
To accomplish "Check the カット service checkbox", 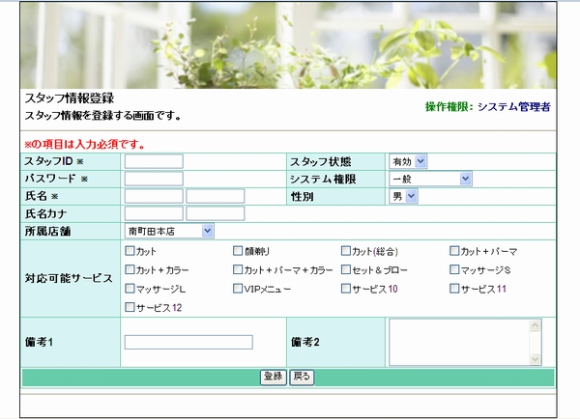I will point(130,251).
